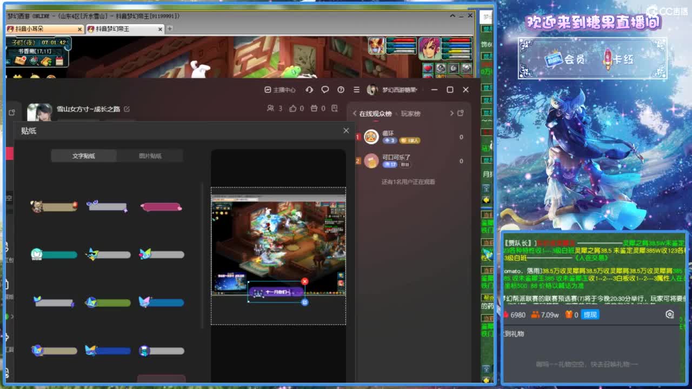
Task: Open the in-game mail envelope icon
Action: (20, 61)
